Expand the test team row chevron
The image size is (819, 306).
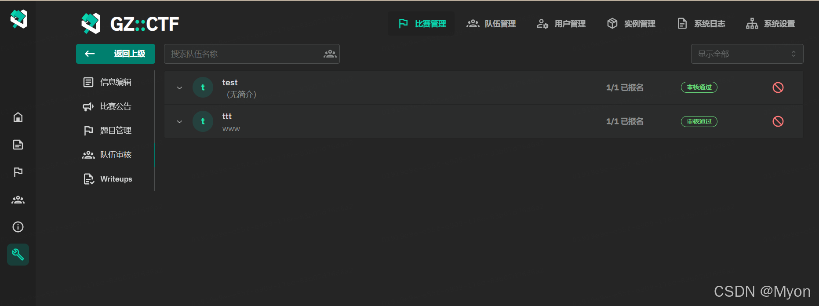point(179,88)
